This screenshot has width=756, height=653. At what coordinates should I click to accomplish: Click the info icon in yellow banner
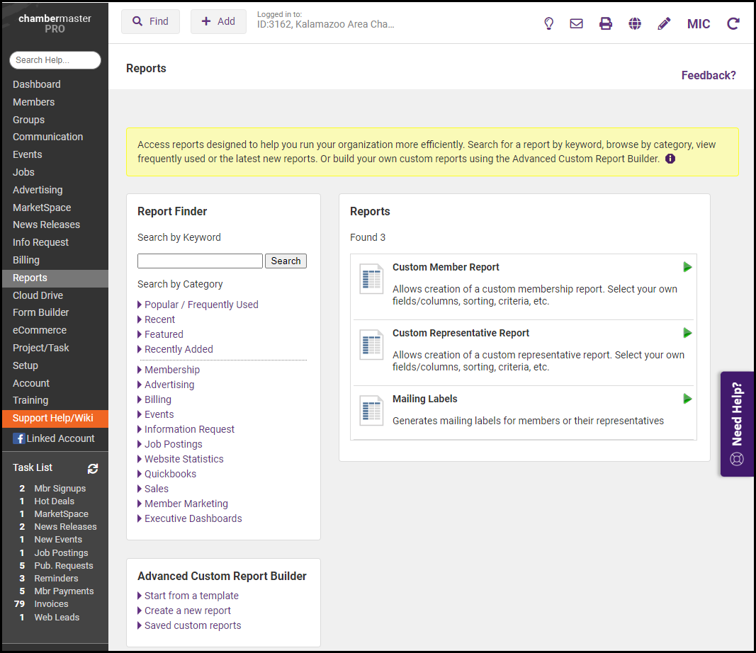[670, 159]
